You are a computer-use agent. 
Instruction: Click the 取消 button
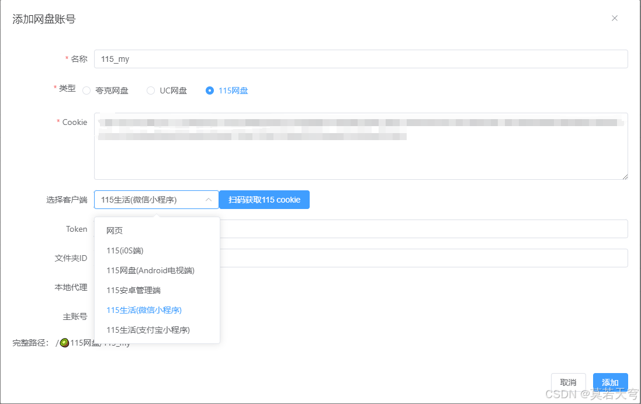[x=568, y=382]
